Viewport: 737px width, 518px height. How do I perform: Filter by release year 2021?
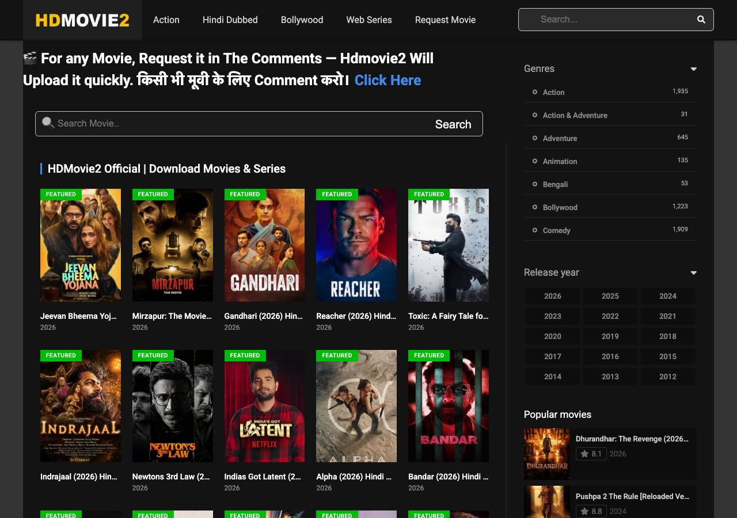pos(668,316)
